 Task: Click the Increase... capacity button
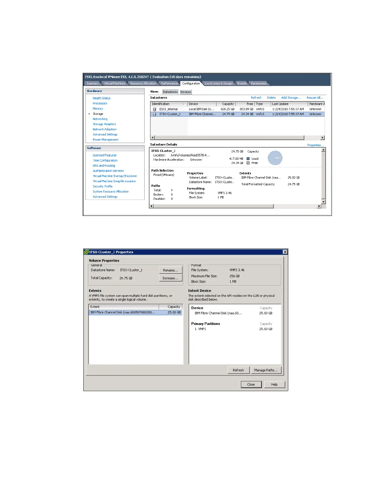coord(170,278)
